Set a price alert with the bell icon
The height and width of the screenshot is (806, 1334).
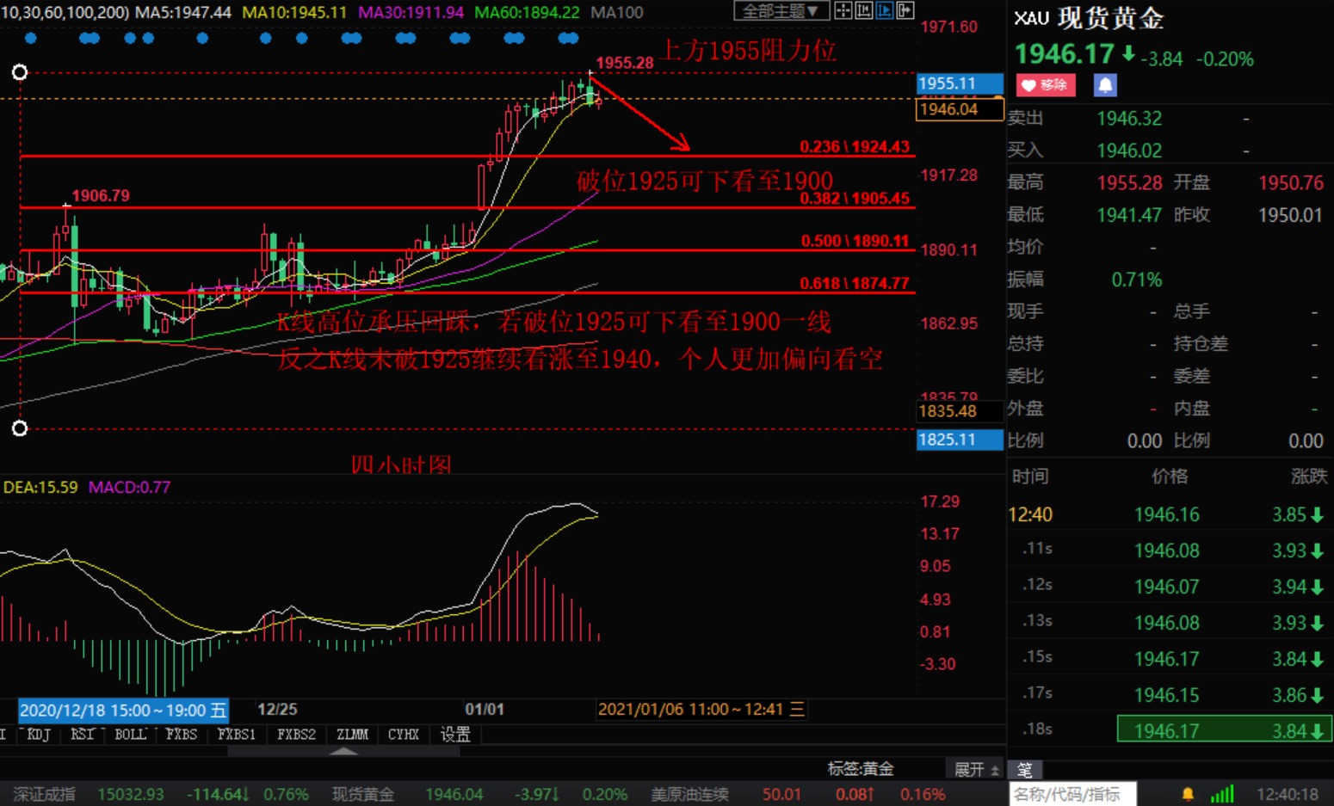point(1105,85)
